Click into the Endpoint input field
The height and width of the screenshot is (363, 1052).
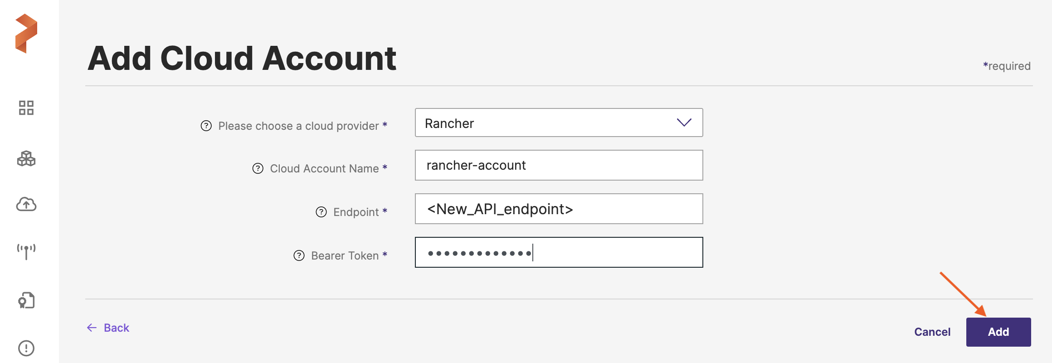point(559,209)
